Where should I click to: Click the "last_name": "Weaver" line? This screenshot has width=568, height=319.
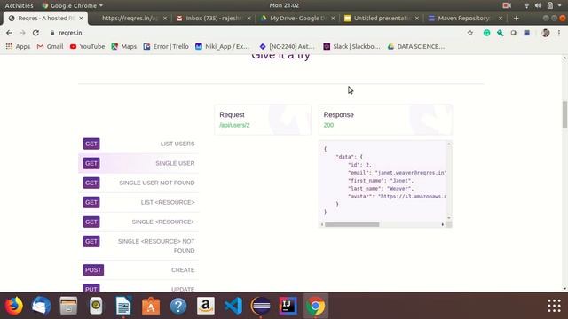point(381,189)
